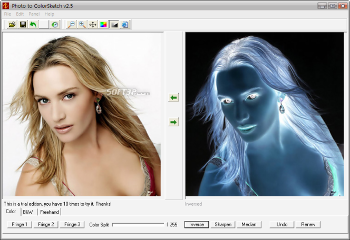The height and width of the screenshot is (240, 350).
Task: Switch to the Freehand tab
Action: (x=50, y=212)
